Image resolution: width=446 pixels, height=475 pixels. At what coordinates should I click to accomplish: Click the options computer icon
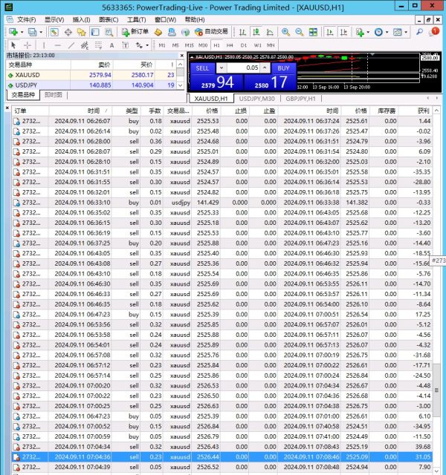point(172,32)
